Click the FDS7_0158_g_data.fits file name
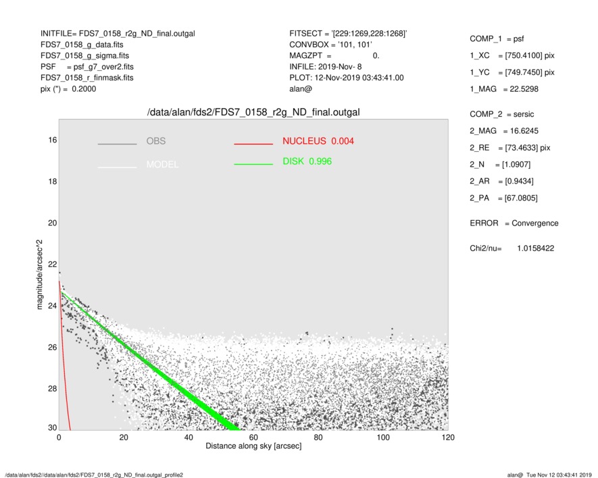598x478 pixels. [82, 45]
